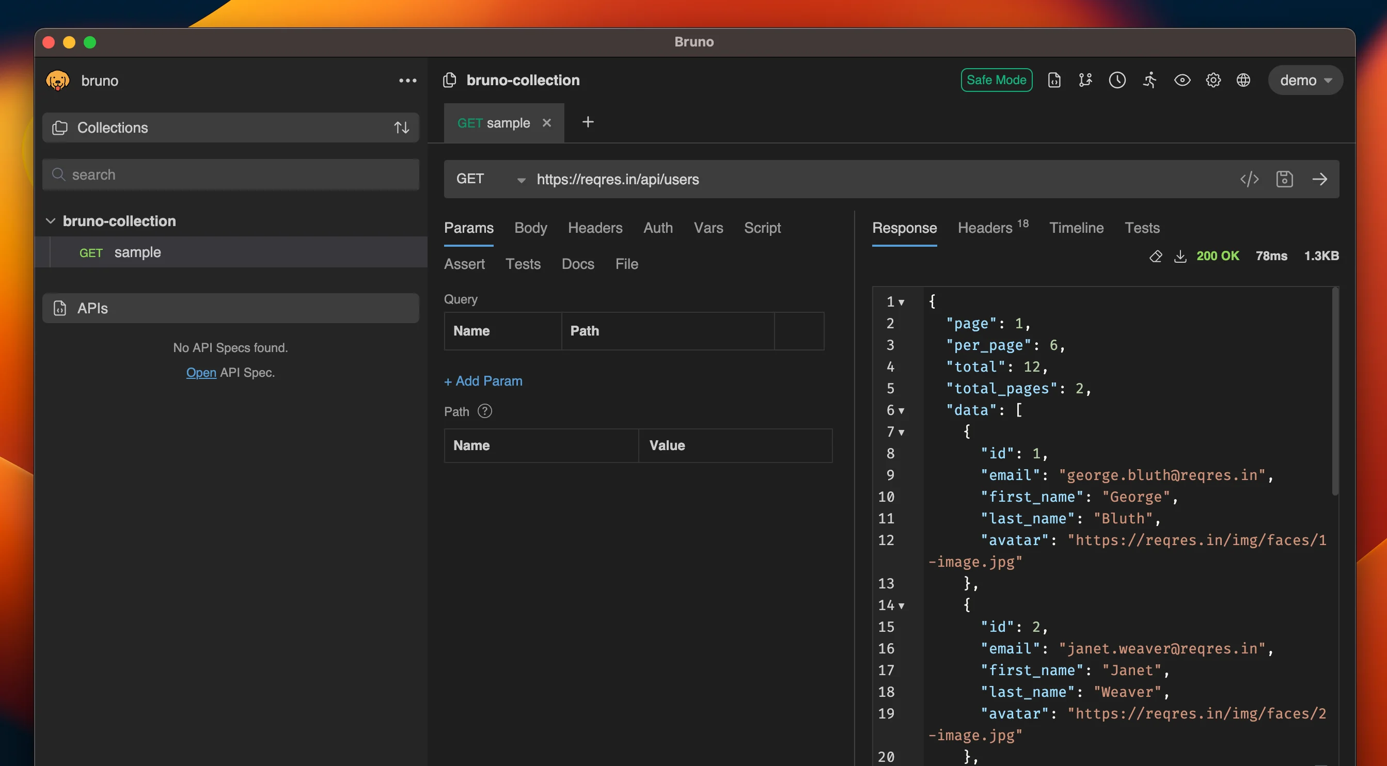Open the git branch icon in the toolbar
The image size is (1387, 766).
(x=1085, y=80)
